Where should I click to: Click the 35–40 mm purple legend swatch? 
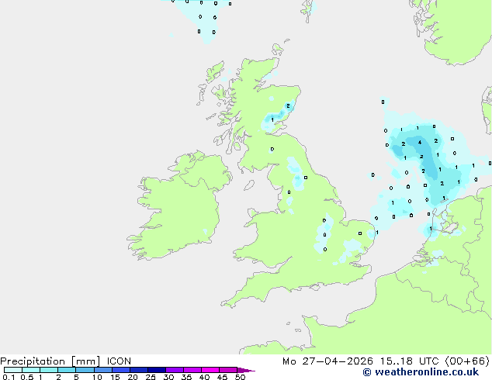pyautogui.click(x=192, y=370)
